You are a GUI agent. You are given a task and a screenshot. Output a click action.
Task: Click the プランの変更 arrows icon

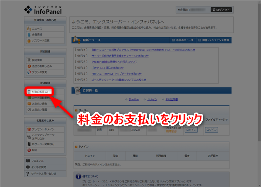coord(29,72)
